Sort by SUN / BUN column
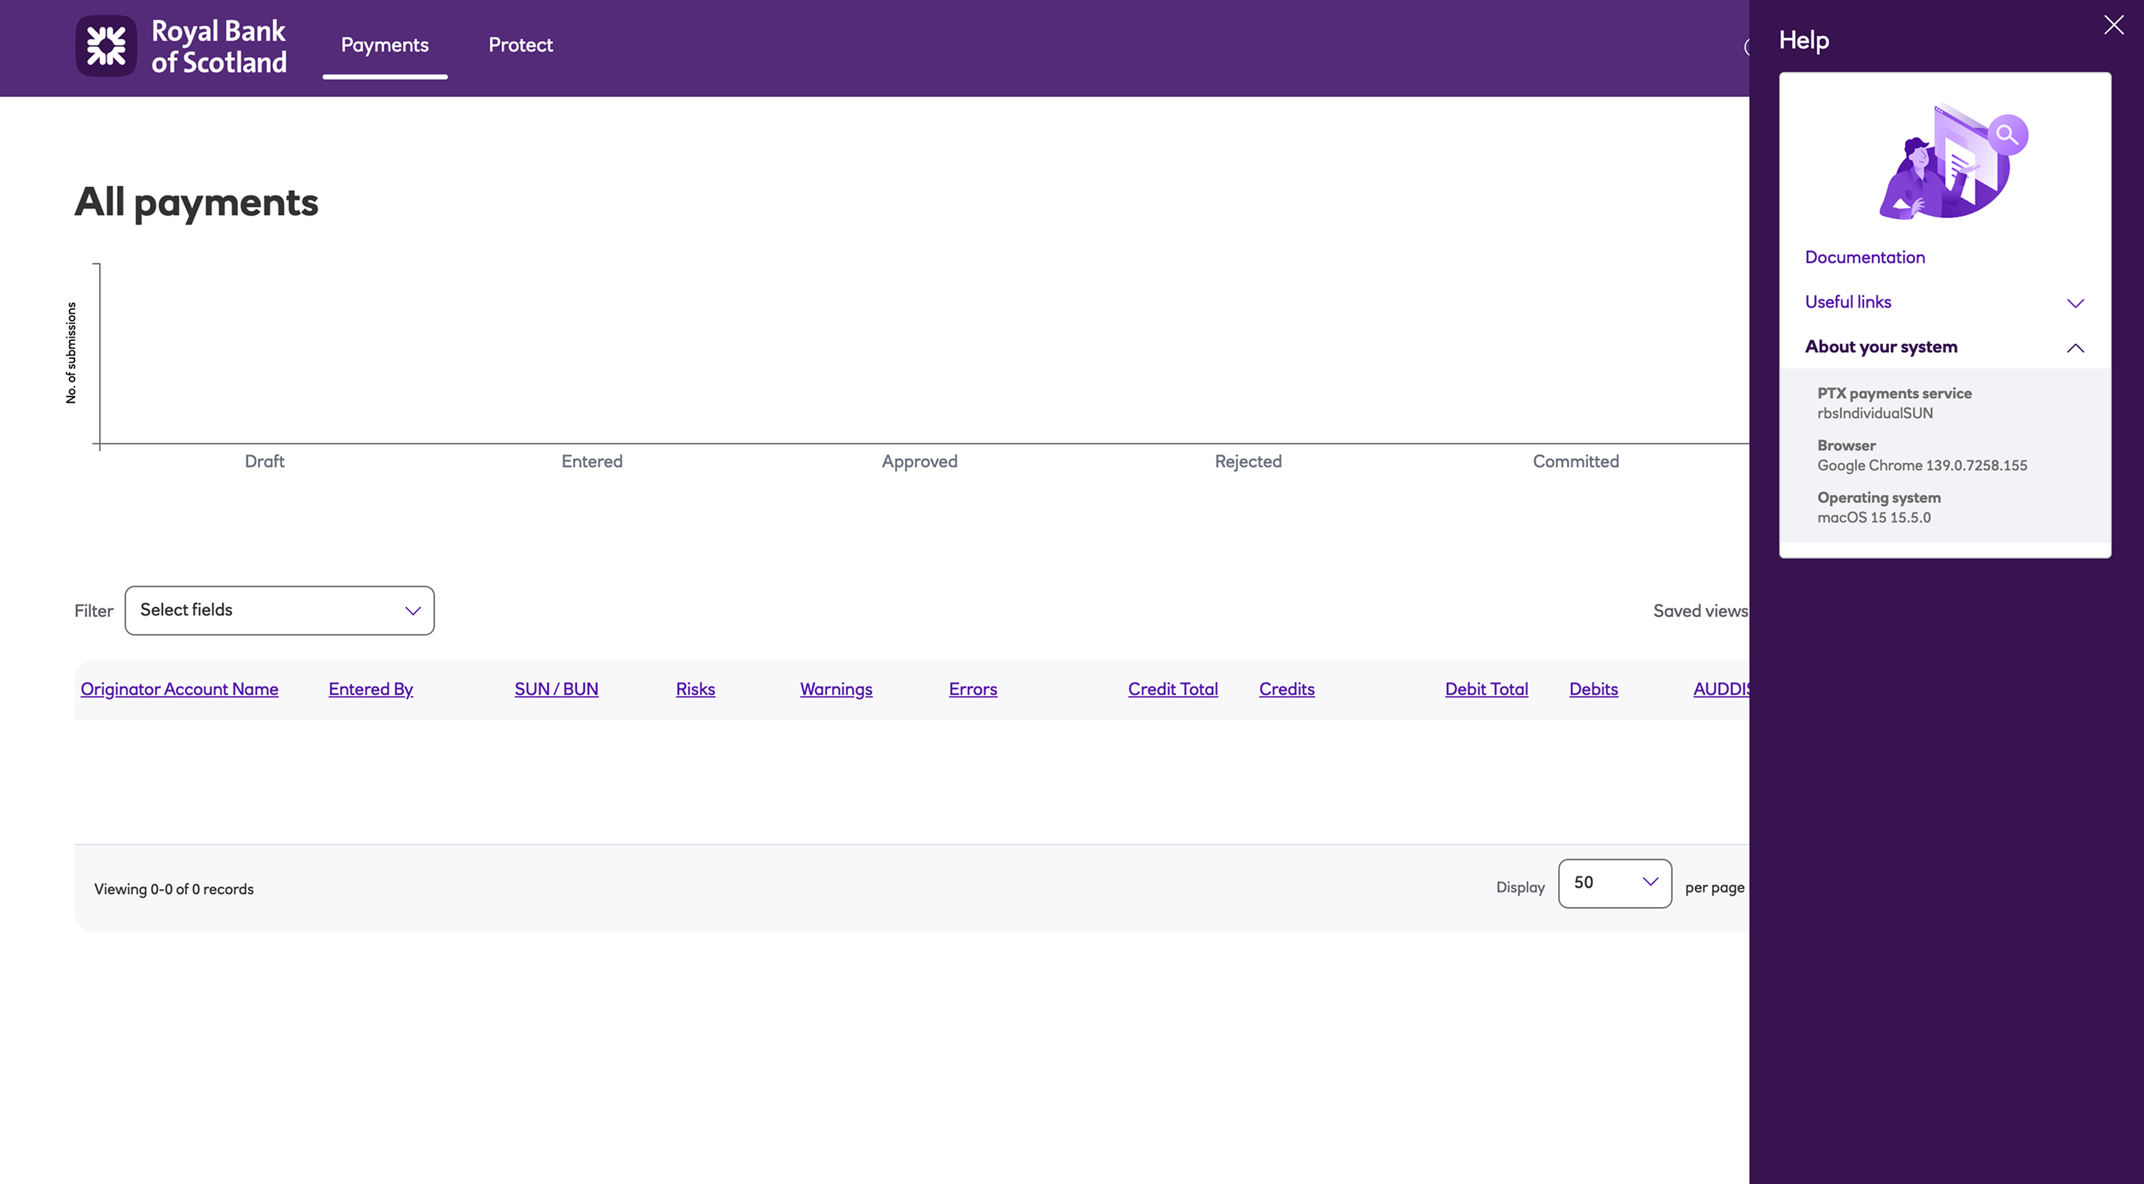 click(556, 690)
